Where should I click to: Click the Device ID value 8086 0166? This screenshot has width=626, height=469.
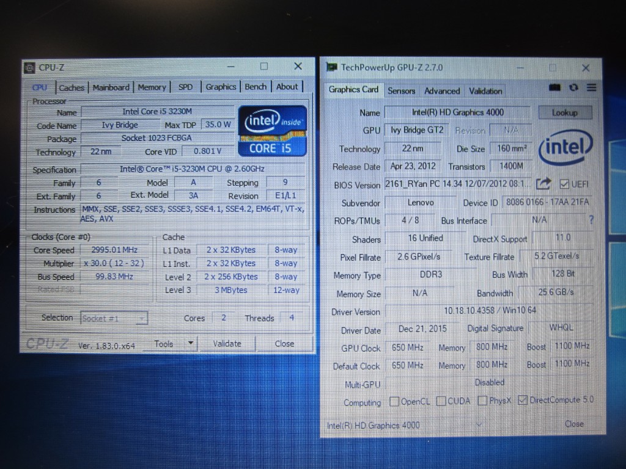(547, 202)
